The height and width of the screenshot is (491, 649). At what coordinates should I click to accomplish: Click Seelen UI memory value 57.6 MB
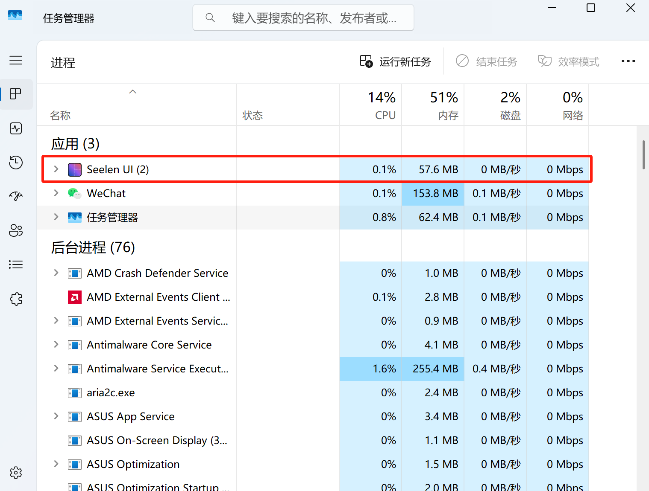point(438,170)
